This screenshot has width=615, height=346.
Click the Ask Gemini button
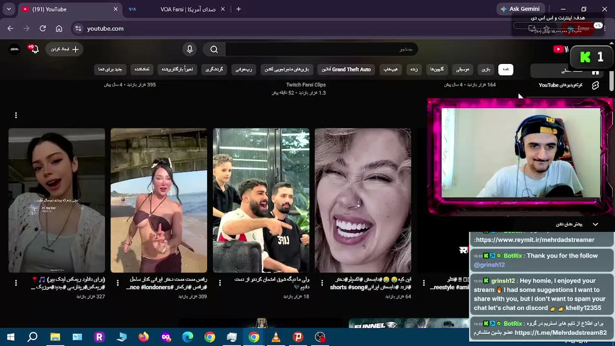[x=520, y=9]
